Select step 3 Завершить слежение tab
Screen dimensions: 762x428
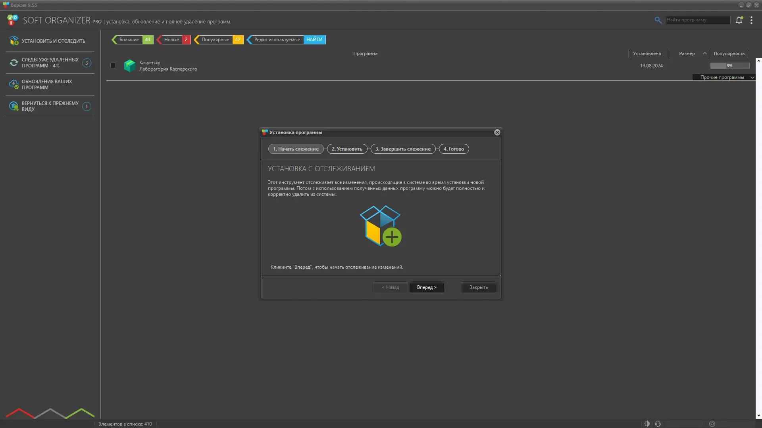click(403, 149)
